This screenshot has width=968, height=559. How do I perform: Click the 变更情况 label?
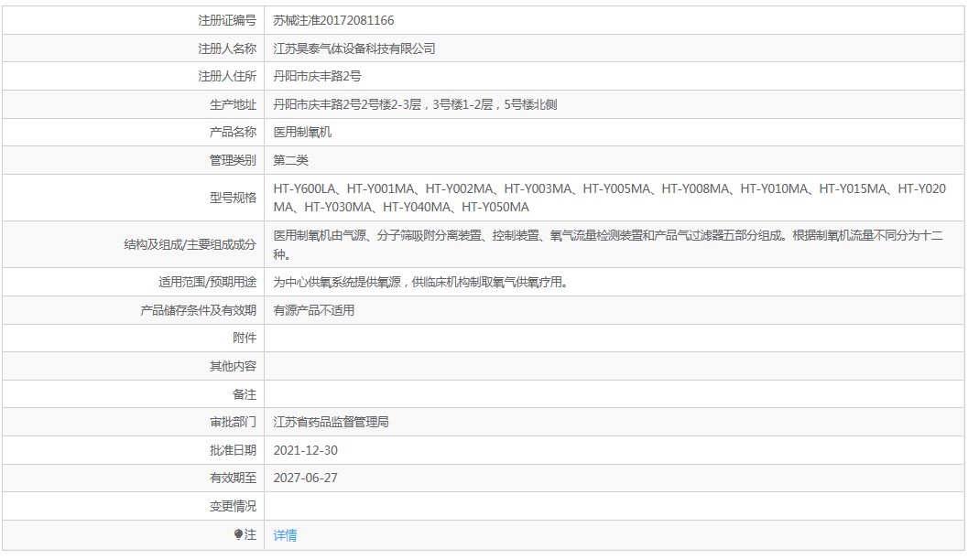point(233,507)
